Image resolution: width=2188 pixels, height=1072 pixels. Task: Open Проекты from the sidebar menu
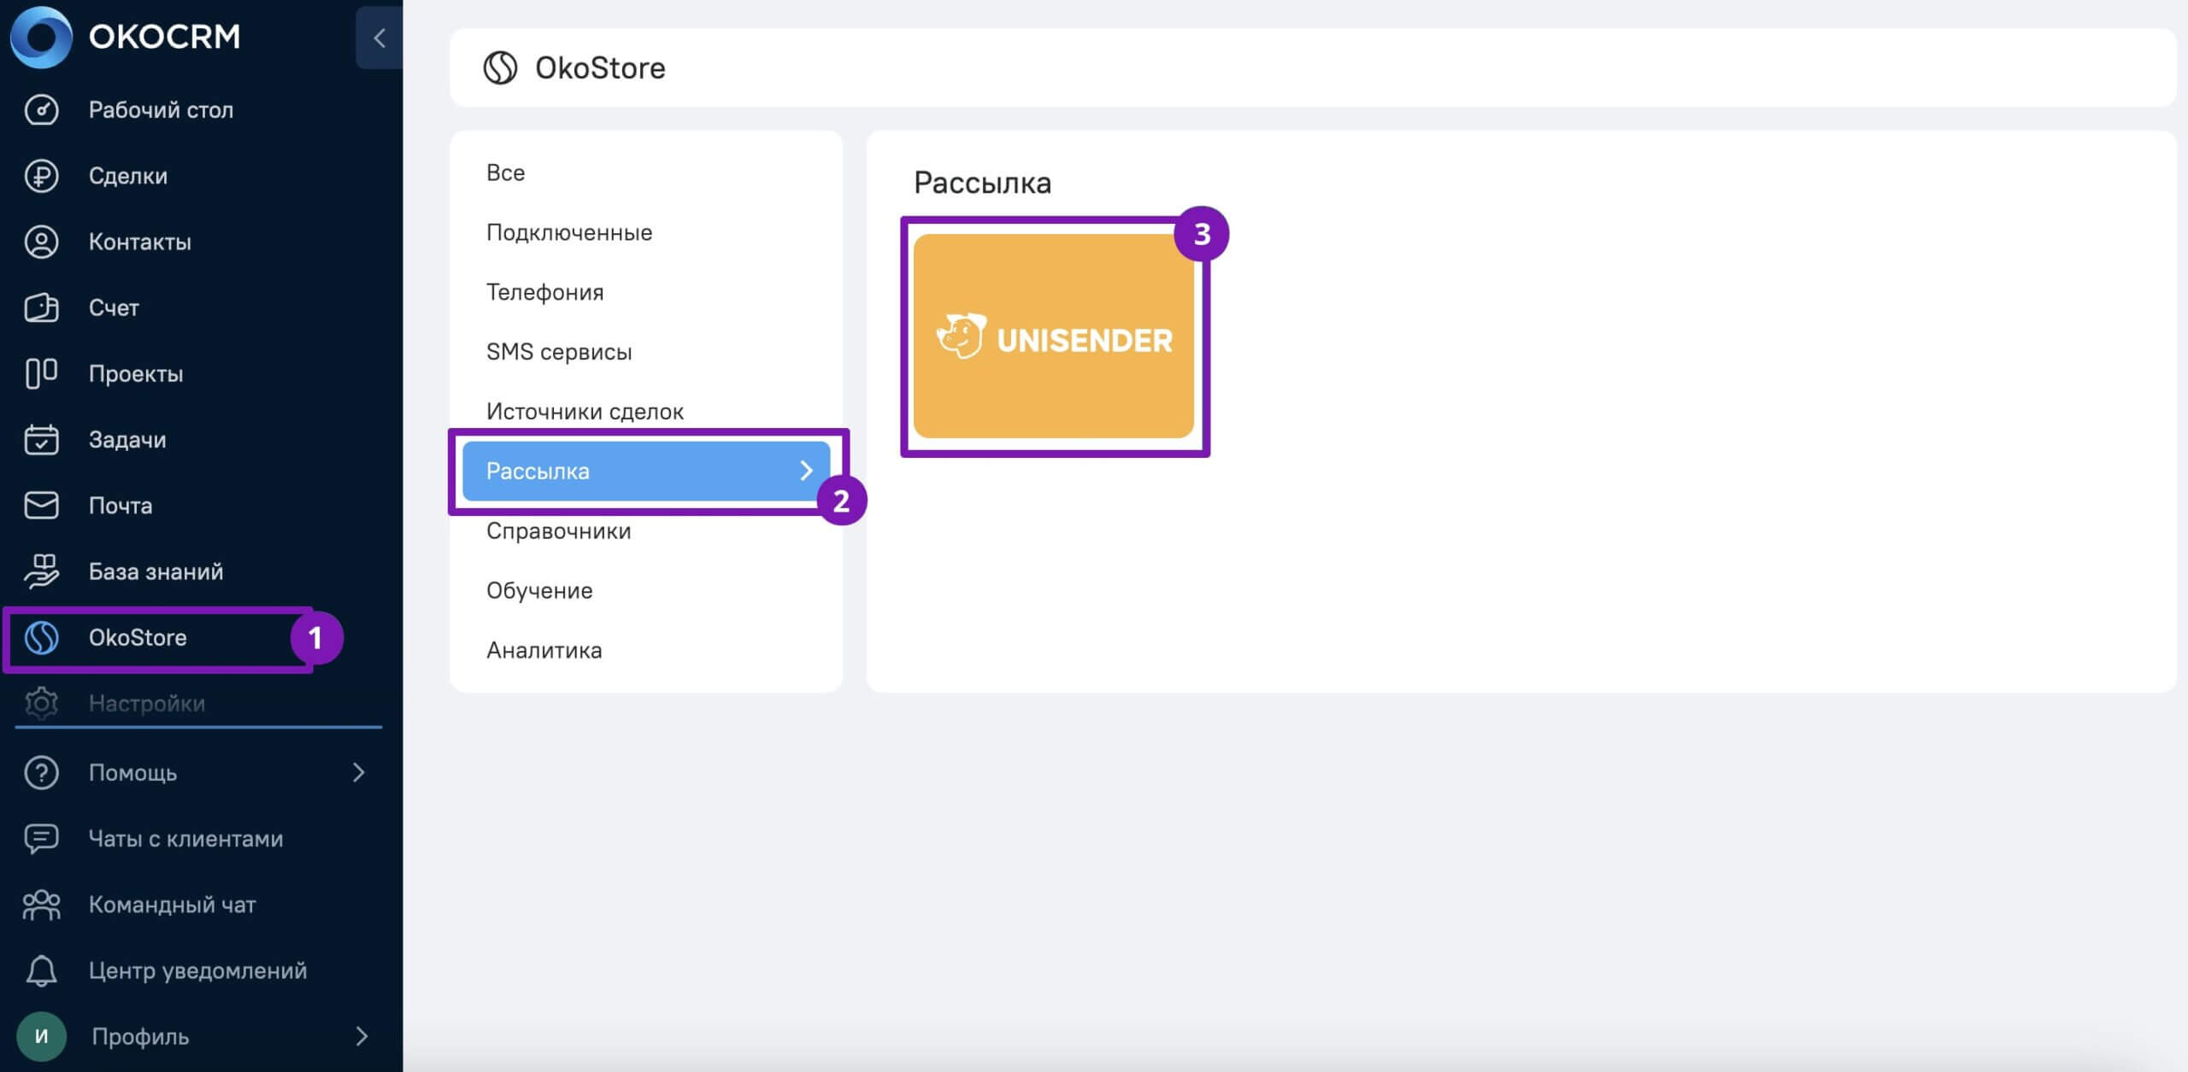click(x=136, y=373)
